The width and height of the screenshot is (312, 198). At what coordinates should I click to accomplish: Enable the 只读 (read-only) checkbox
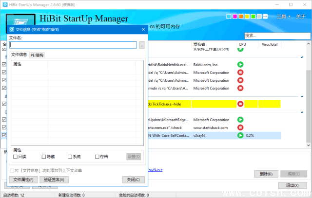coord(16,157)
